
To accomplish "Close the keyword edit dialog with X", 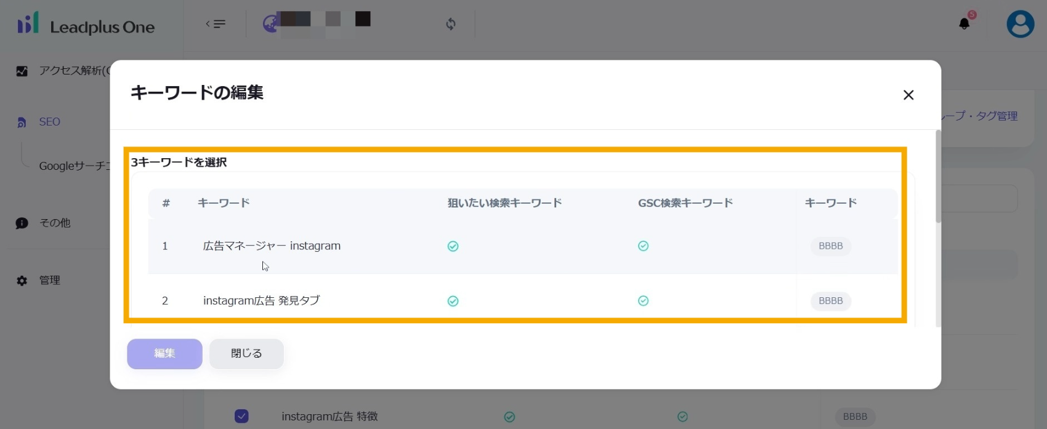I will click(x=908, y=95).
